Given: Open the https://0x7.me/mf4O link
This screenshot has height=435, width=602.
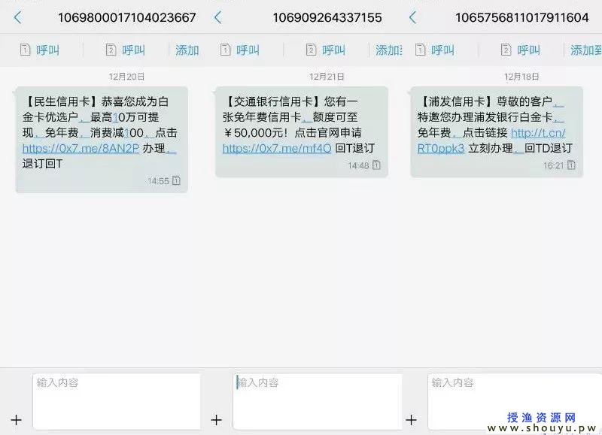Looking at the screenshot, I should tap(277, 148).
